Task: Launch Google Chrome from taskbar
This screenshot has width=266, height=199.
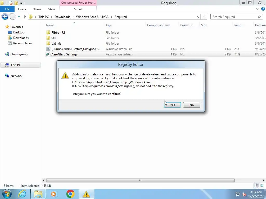Action: [70, 194]
